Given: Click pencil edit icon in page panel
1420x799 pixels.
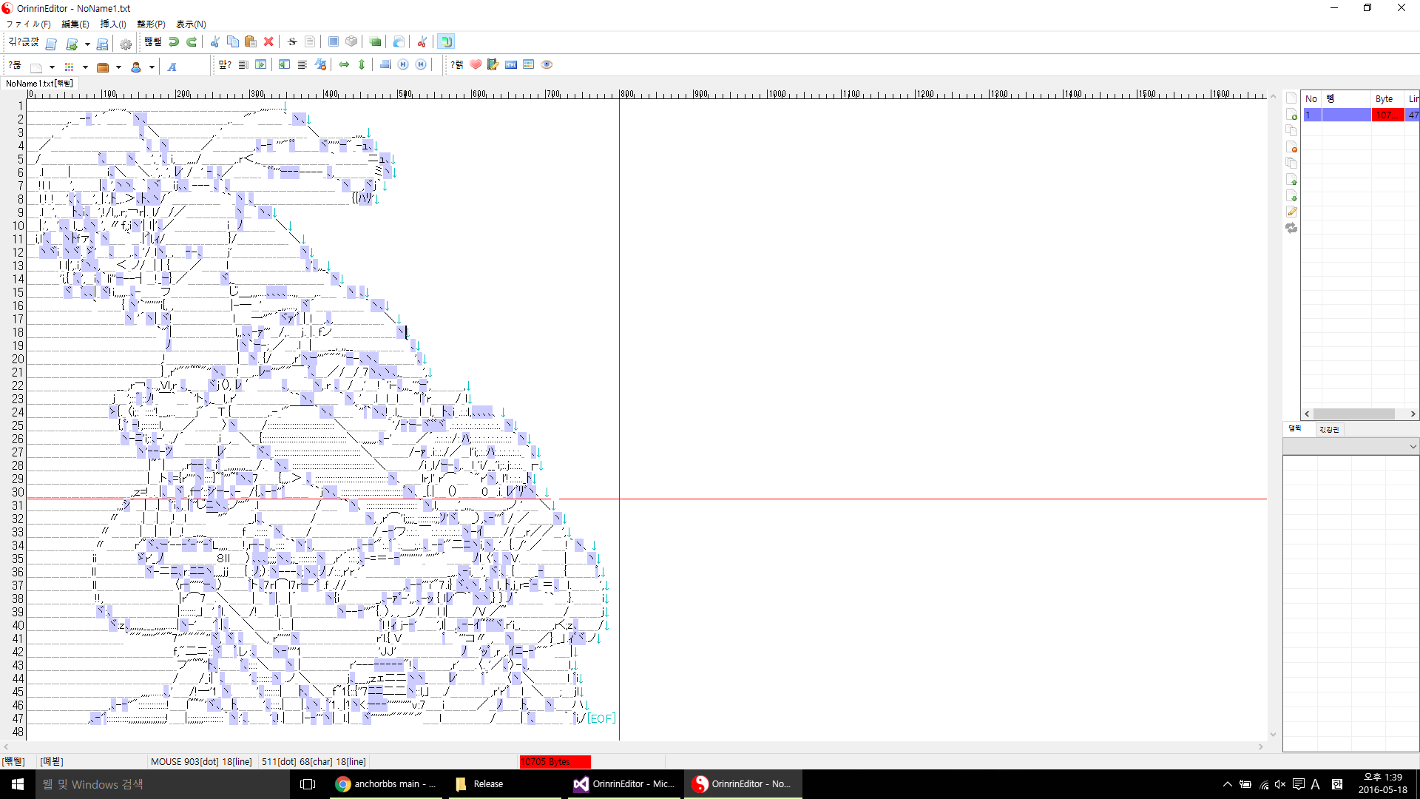Looking at the screenshot, I should [1291, 212].
